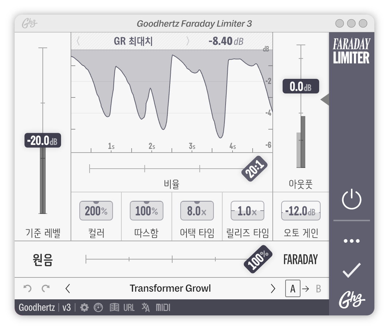Click the Faraday Limiter logo
The width and height of the screenshot is (389, 330).
click(x=352, y=51)
